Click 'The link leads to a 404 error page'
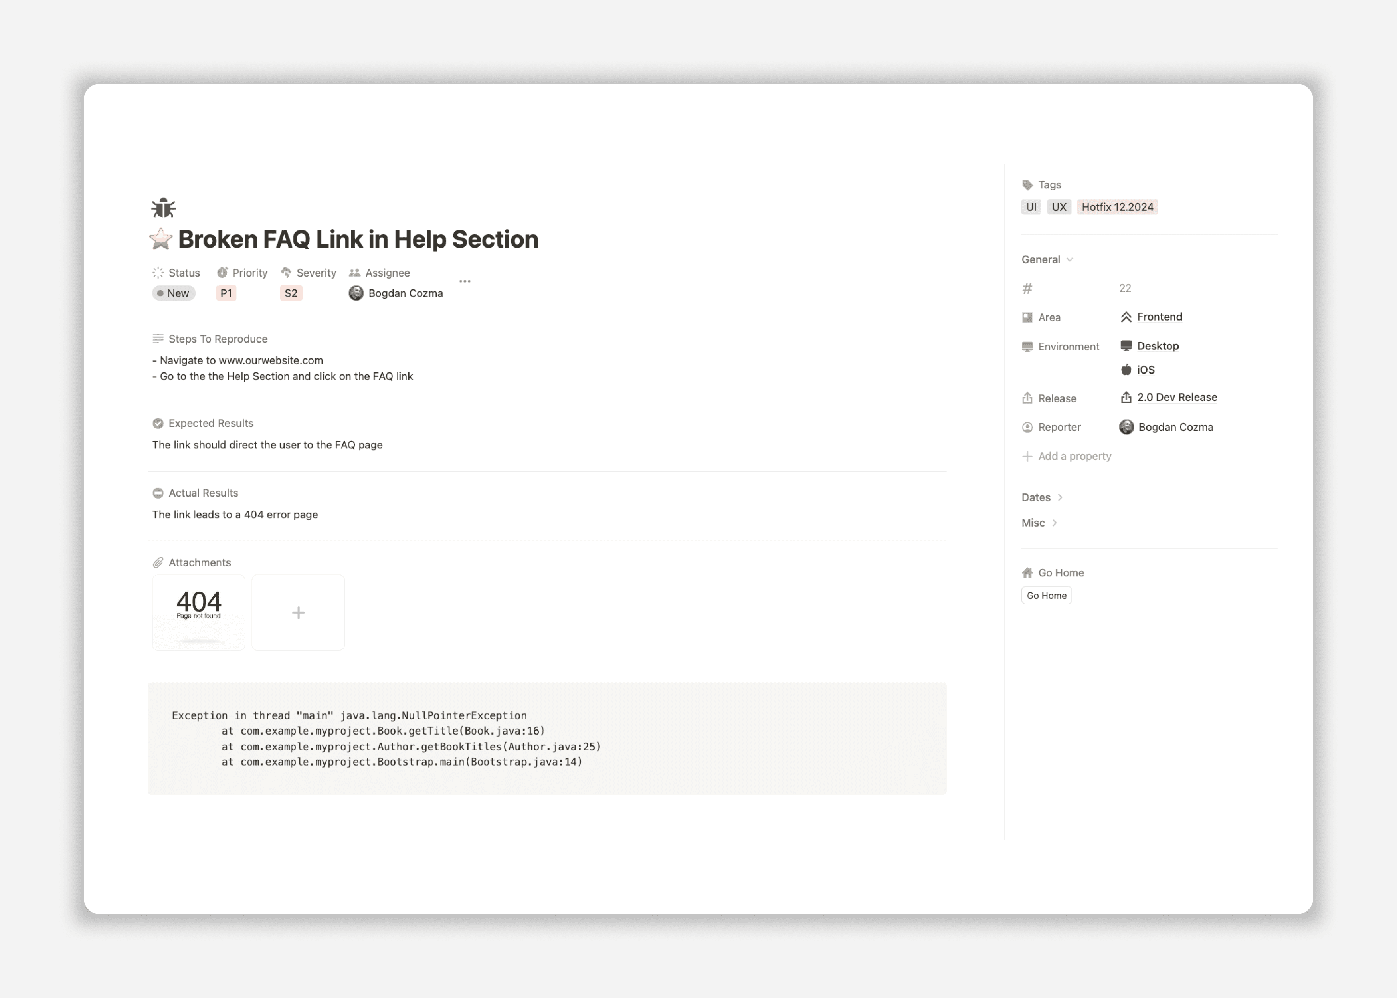This screenshot has height=998, width=1397. click(235, 514)
